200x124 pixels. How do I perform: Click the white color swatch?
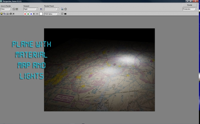coord(41,14)
